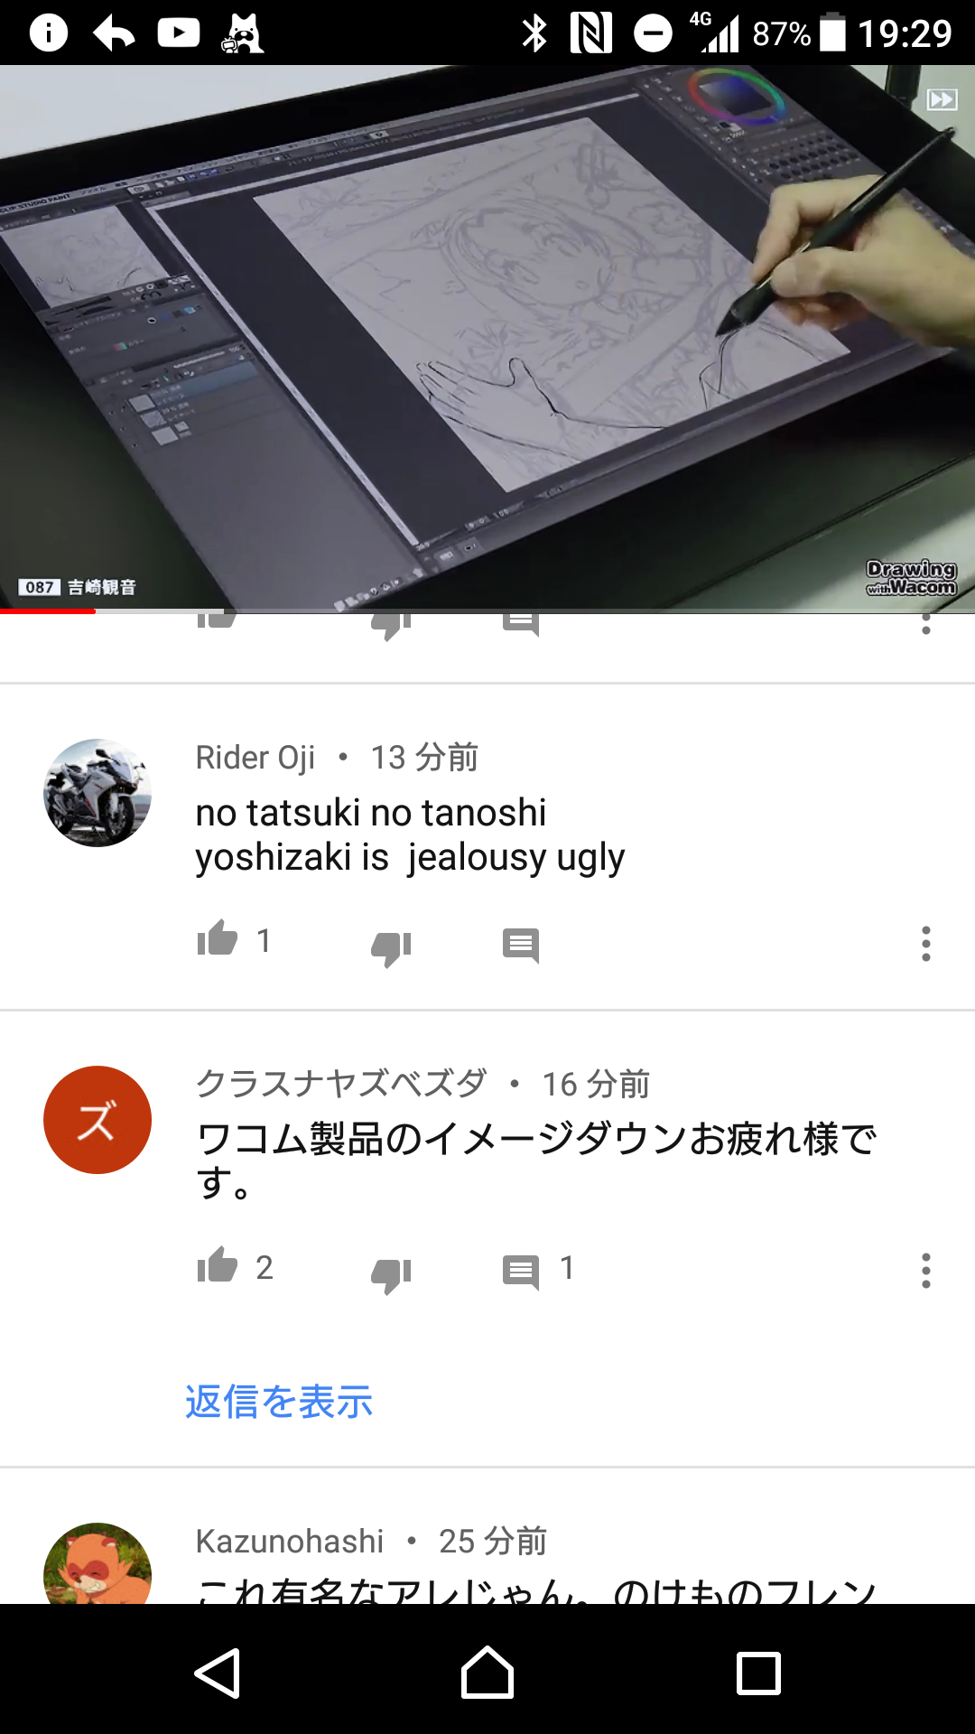This screenshot has width=975, height=1734.
Task: Go to the Android home screen
Action: pyautogui.click(x=487, y=1673)
